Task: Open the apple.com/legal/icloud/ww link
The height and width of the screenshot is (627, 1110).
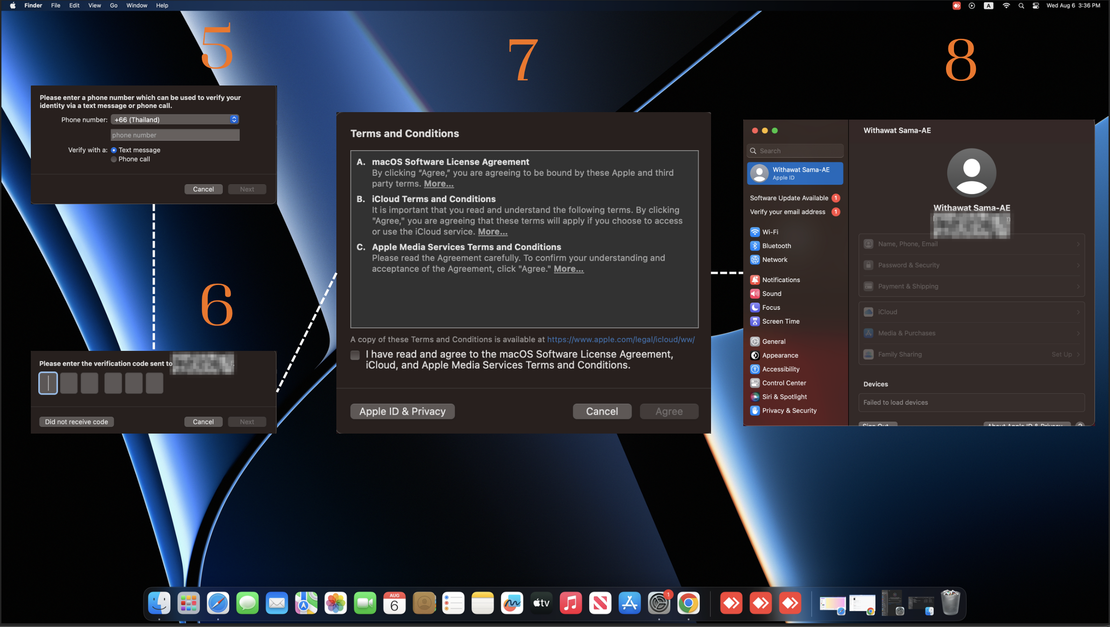Action: pyautogui.click(x=621, y=340)
